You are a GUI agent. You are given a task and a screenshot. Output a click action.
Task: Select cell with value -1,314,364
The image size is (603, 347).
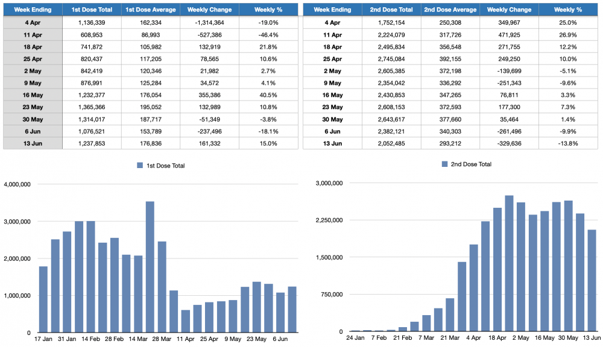point(209,23)
